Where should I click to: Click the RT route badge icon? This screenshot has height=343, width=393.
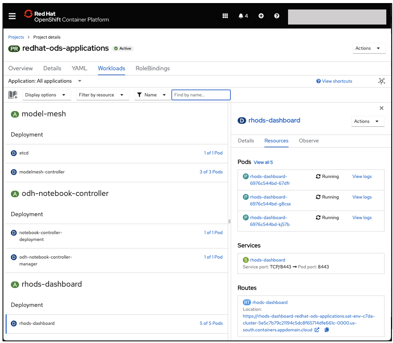247,303
